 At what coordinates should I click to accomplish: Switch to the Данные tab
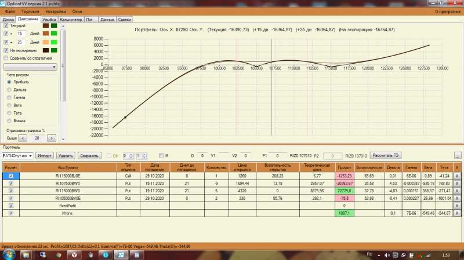point(107,20)
